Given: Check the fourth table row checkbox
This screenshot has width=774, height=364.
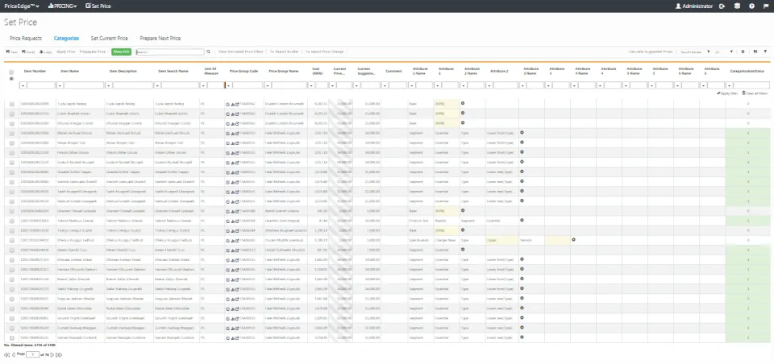Looking at the screenshot, I should 11,133.
